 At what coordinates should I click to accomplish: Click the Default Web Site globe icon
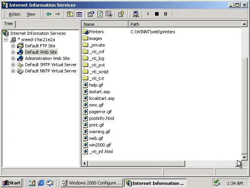tap(20, 52)
